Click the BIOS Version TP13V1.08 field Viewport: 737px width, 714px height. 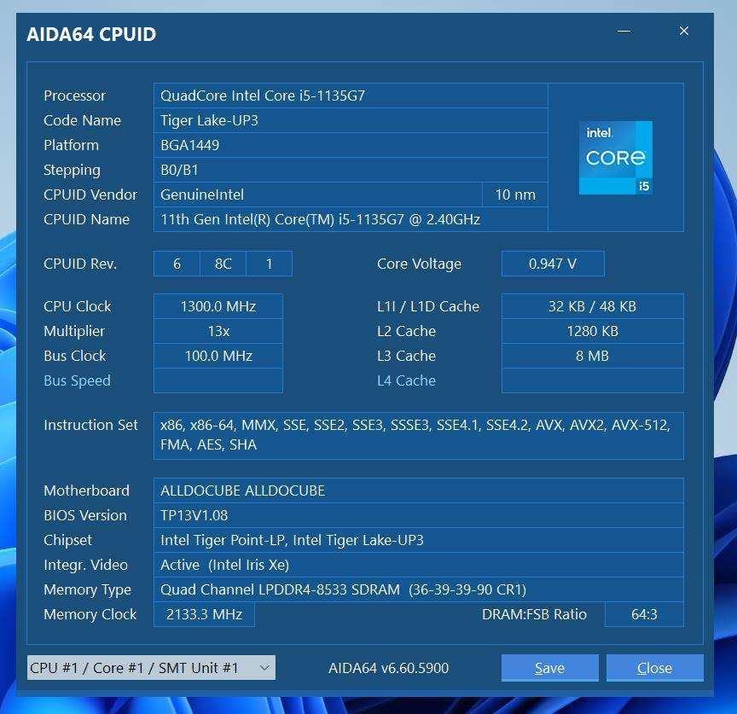(418, 515)
